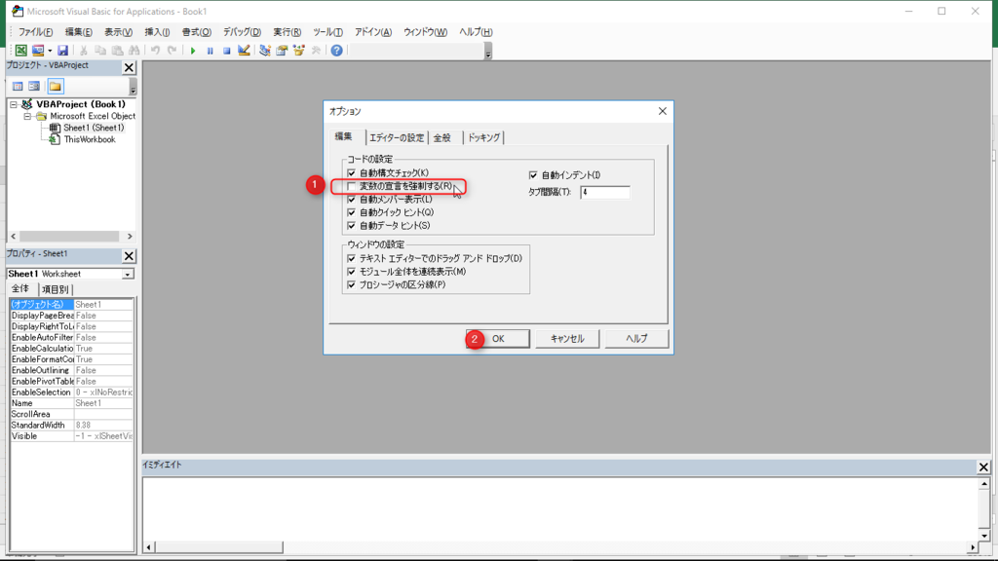Click the Insert UserForm toolbar icon
The width and height of the screenshot is (998, 561).
[38, 51]
